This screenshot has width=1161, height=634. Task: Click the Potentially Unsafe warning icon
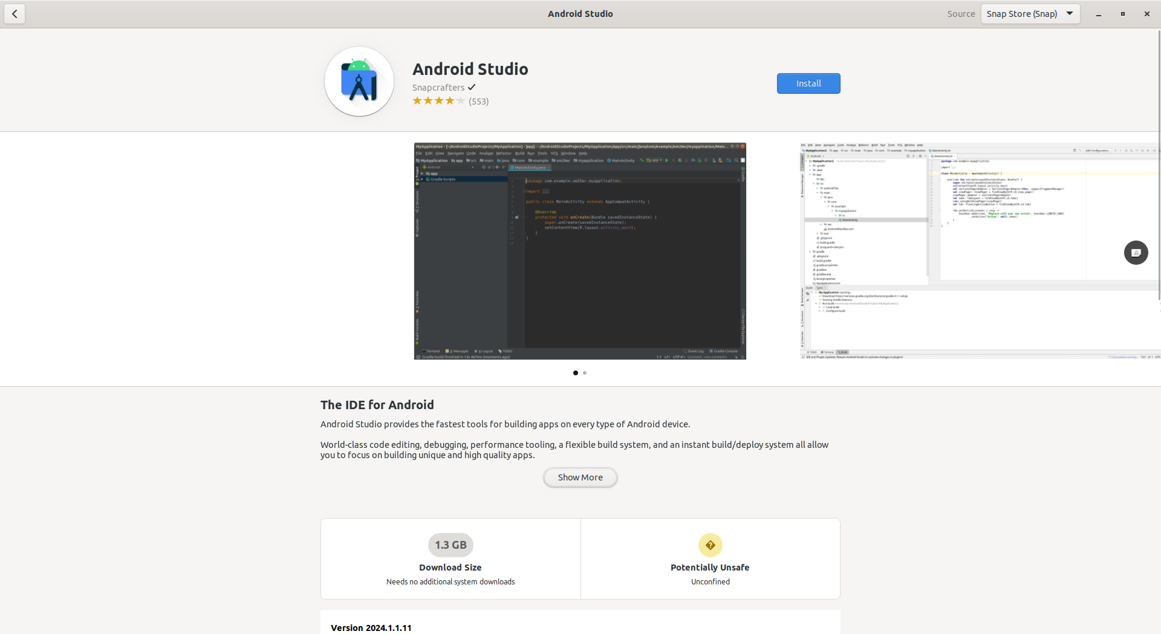click(711, 545)
